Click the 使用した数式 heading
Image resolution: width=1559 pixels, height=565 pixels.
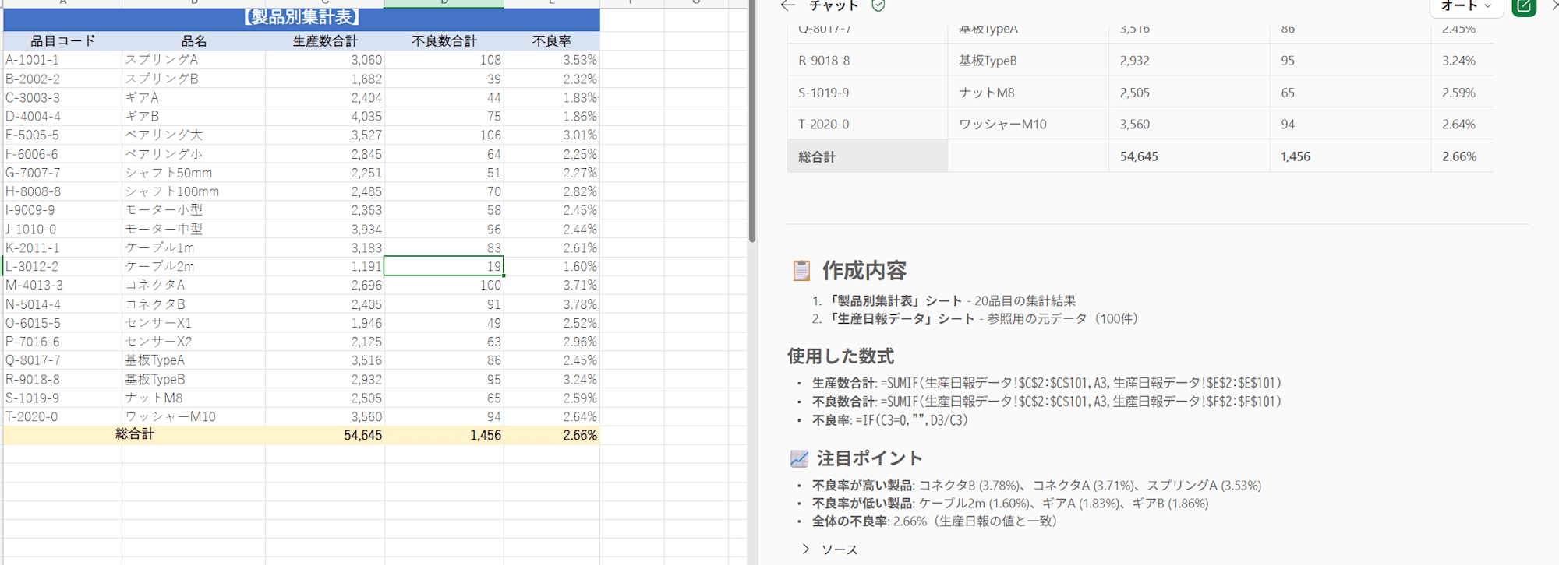click(x=840, y=356)
